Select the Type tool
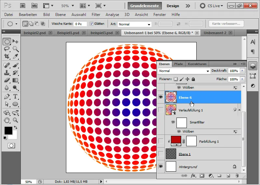260x185 pixels. [15, 96]
